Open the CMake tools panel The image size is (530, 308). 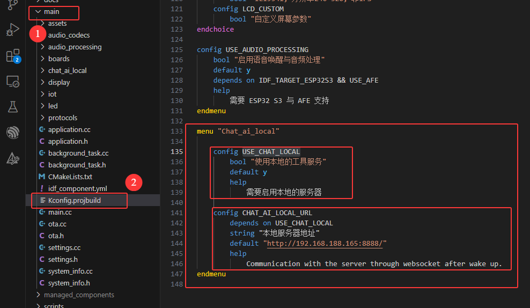(12, 158)
